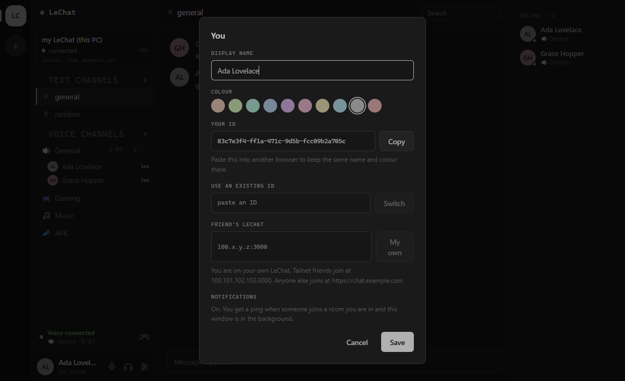The image size is (625, 381).
Task: Click the Music channel note icon
Action: (x=46, y=216)
